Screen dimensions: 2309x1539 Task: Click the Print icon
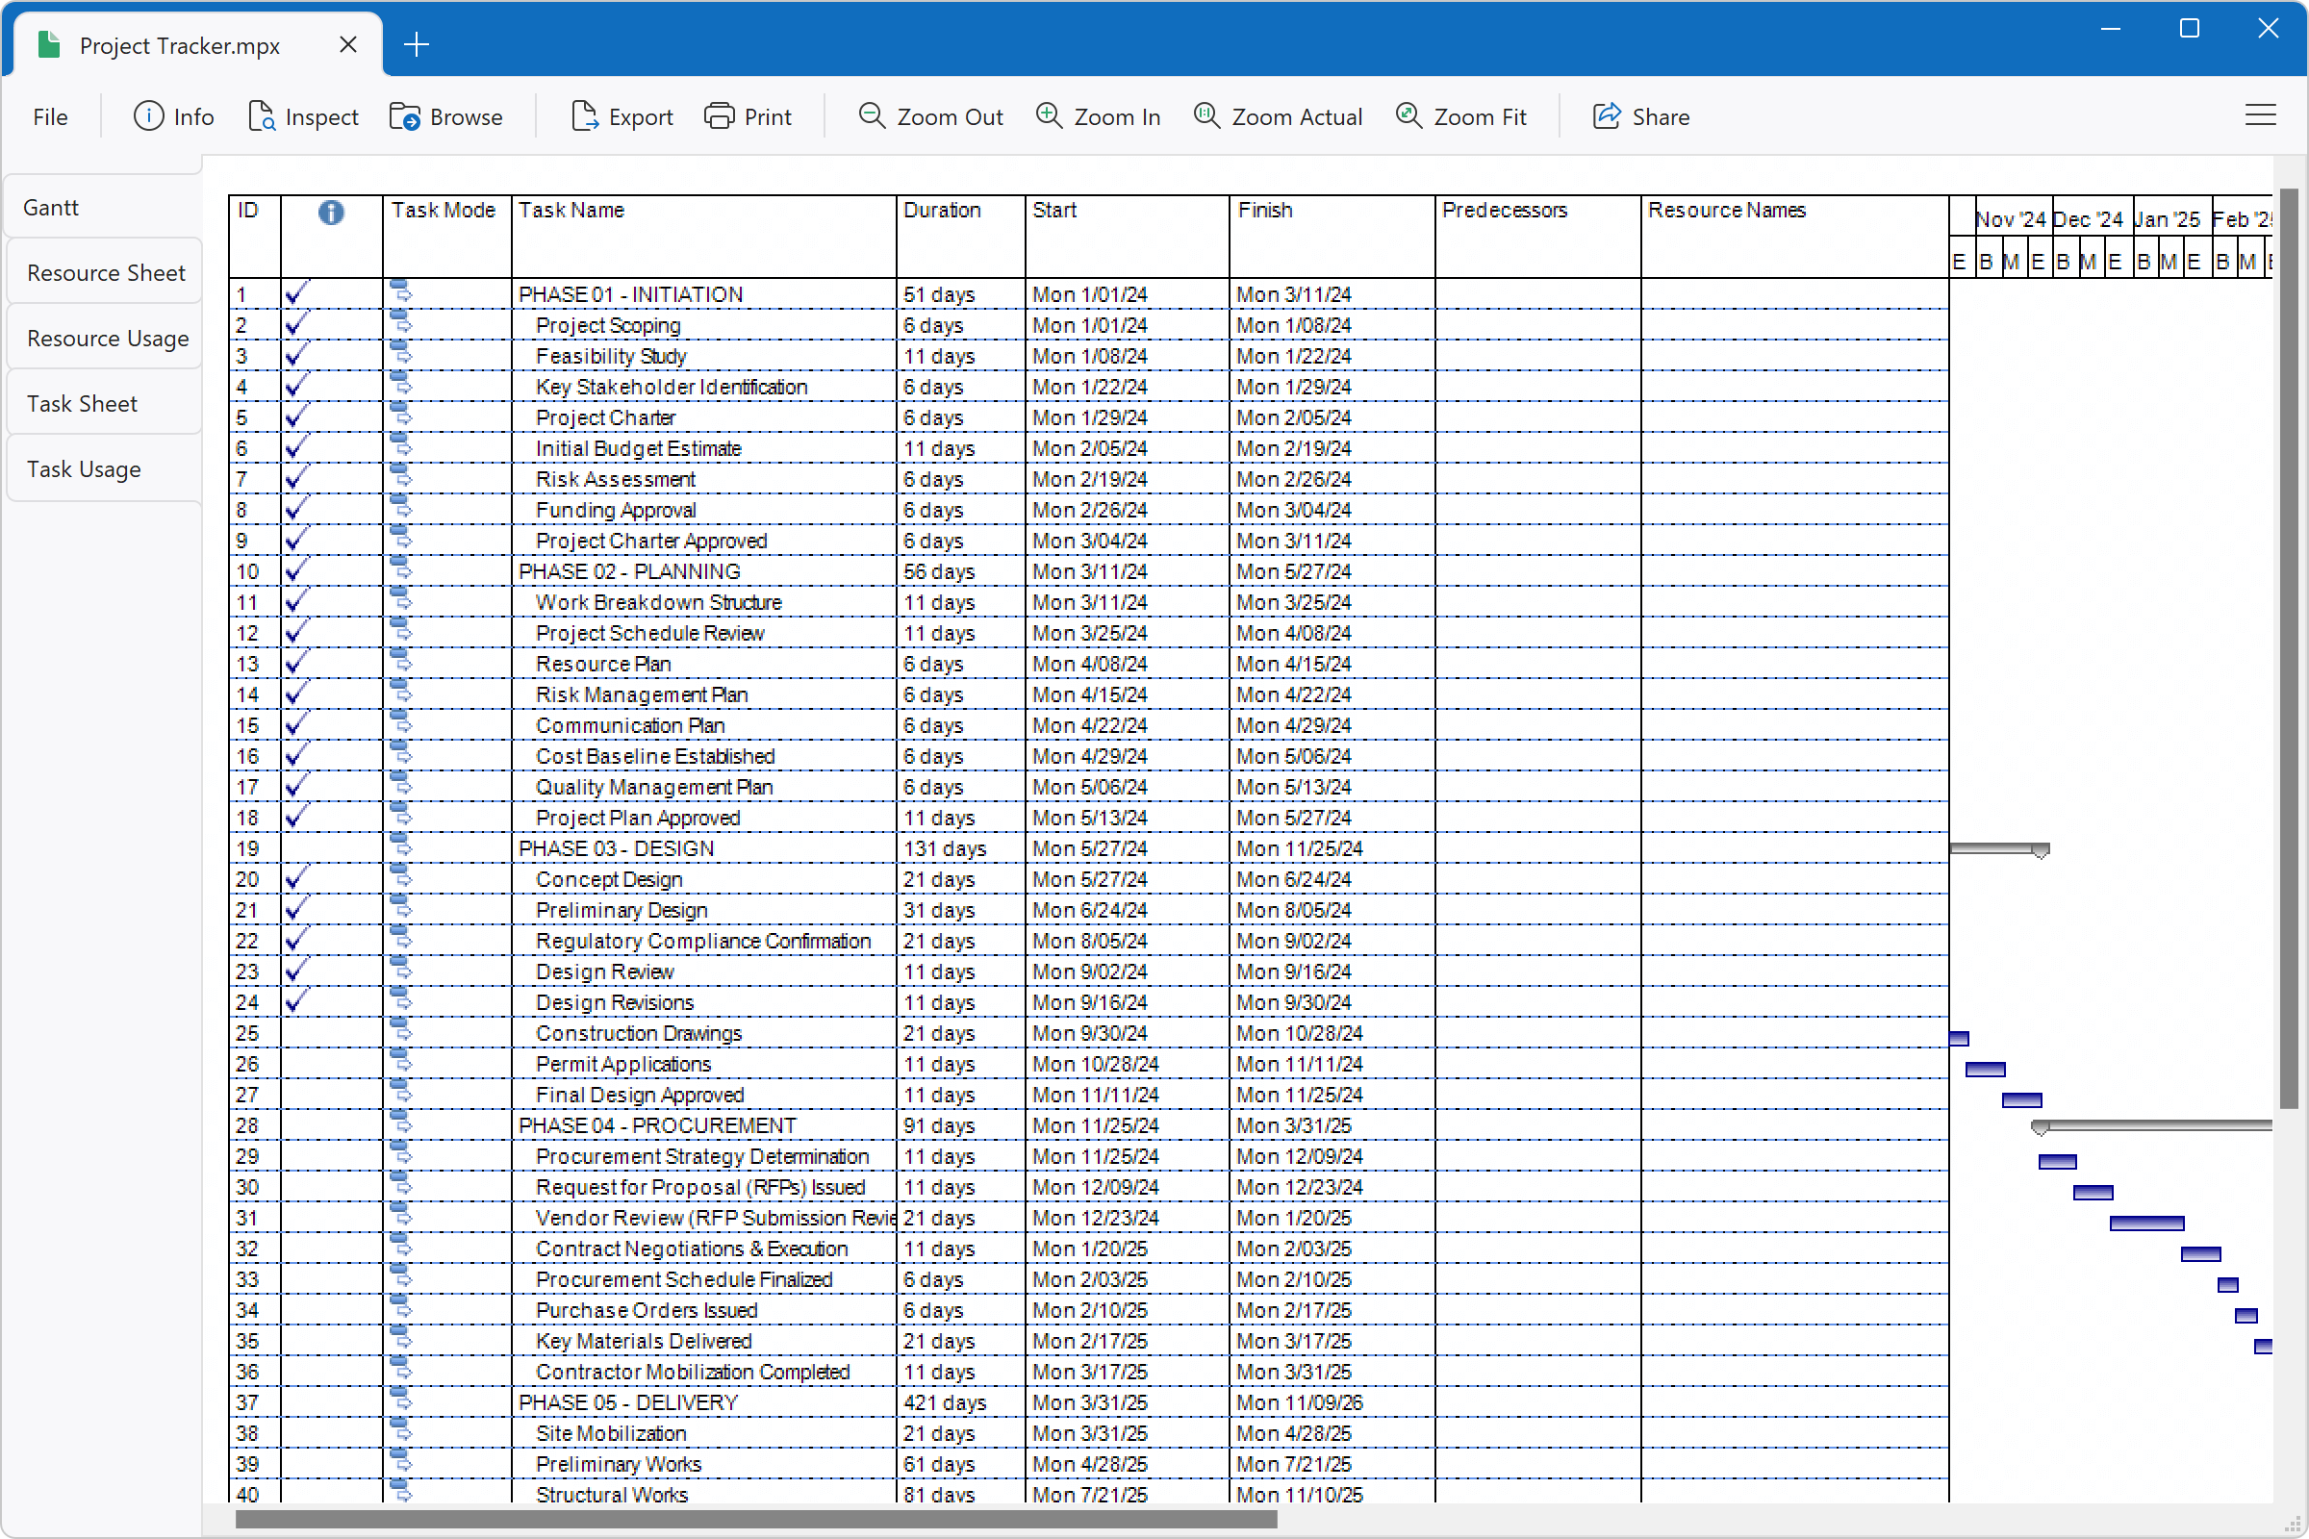tap(720, 115)
